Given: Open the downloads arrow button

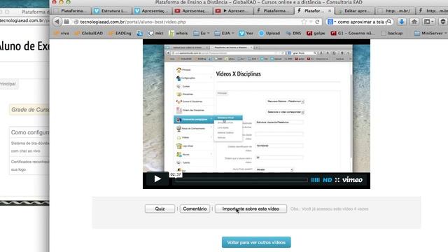Looking at the screenshot, I should (402, 22).
